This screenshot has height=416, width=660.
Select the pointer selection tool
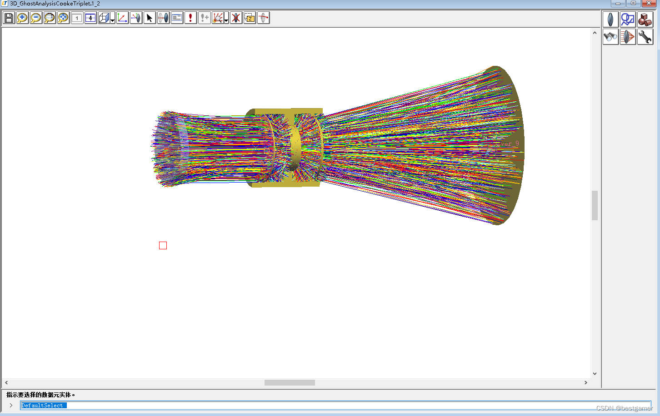click(149, 18)
